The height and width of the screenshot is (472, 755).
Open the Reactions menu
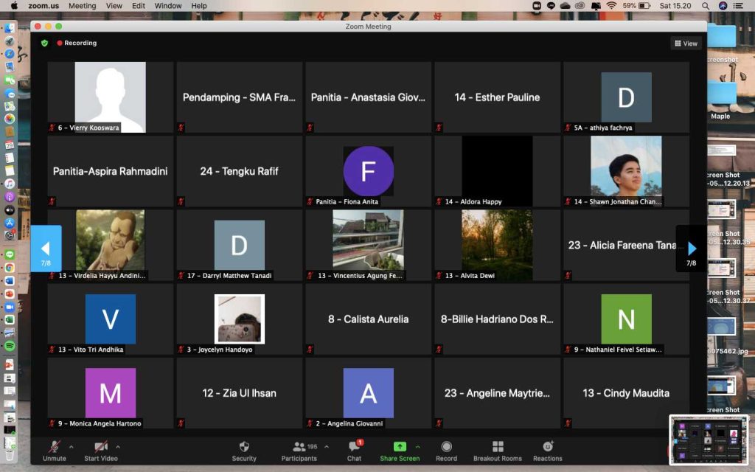click(x=548, y=447)
